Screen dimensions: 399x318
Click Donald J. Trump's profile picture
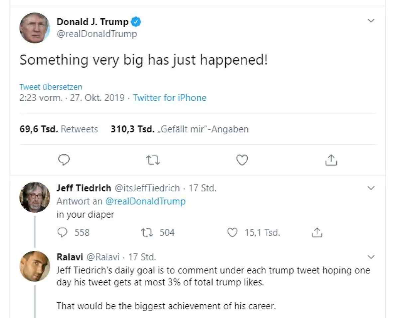tap(35, 28)
